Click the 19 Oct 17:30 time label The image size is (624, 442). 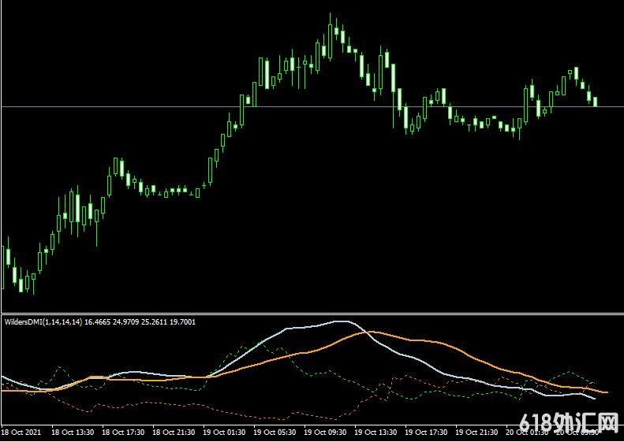(427, 433)
